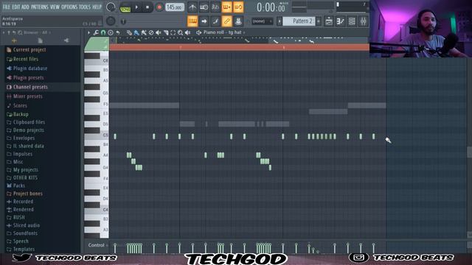
Task: Click the time display 0:00:00
Action: (271, 7)
